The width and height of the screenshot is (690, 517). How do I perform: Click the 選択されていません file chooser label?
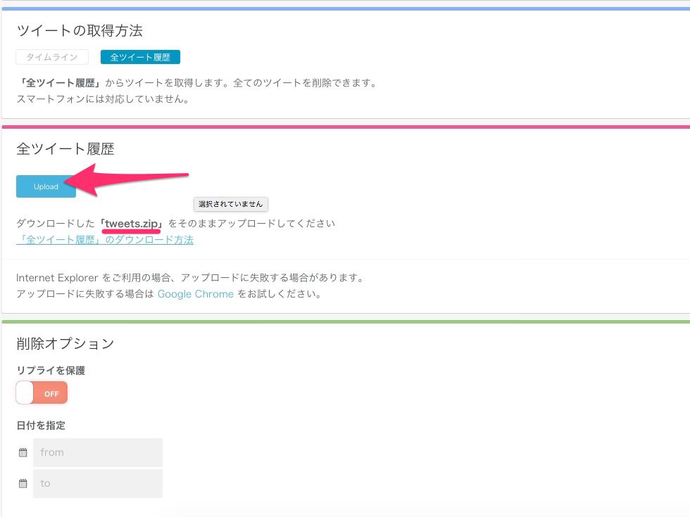click(x=231, y=204)
